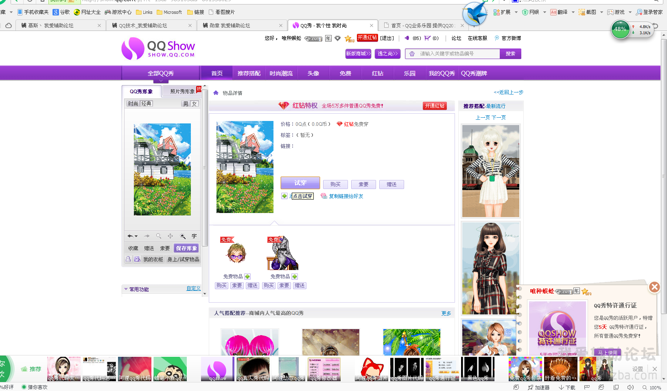Click the QQ Show logo
This screenshot has height=391, width=667.
tap(158, 48)
